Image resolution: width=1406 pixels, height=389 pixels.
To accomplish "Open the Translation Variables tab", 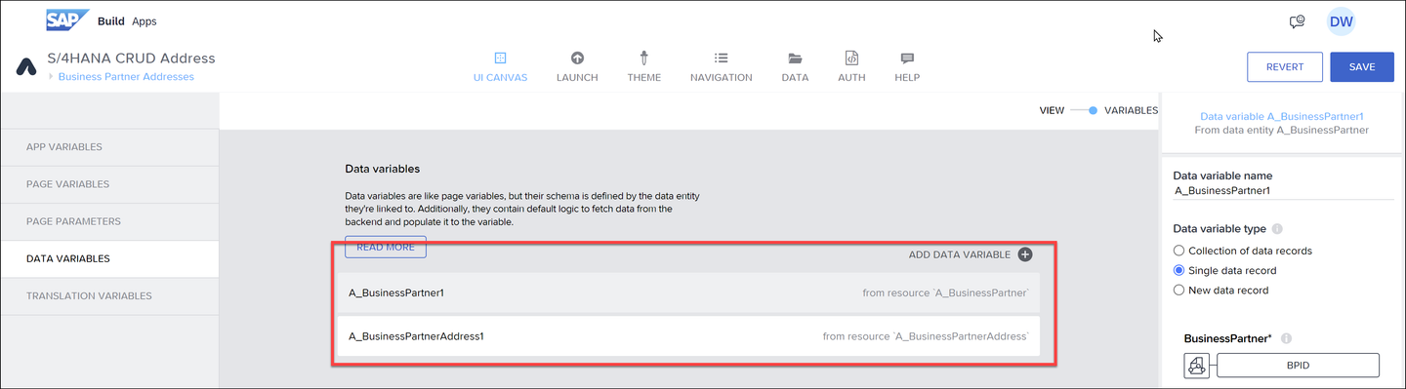I will pyautogui.click(x=109, y=295).
